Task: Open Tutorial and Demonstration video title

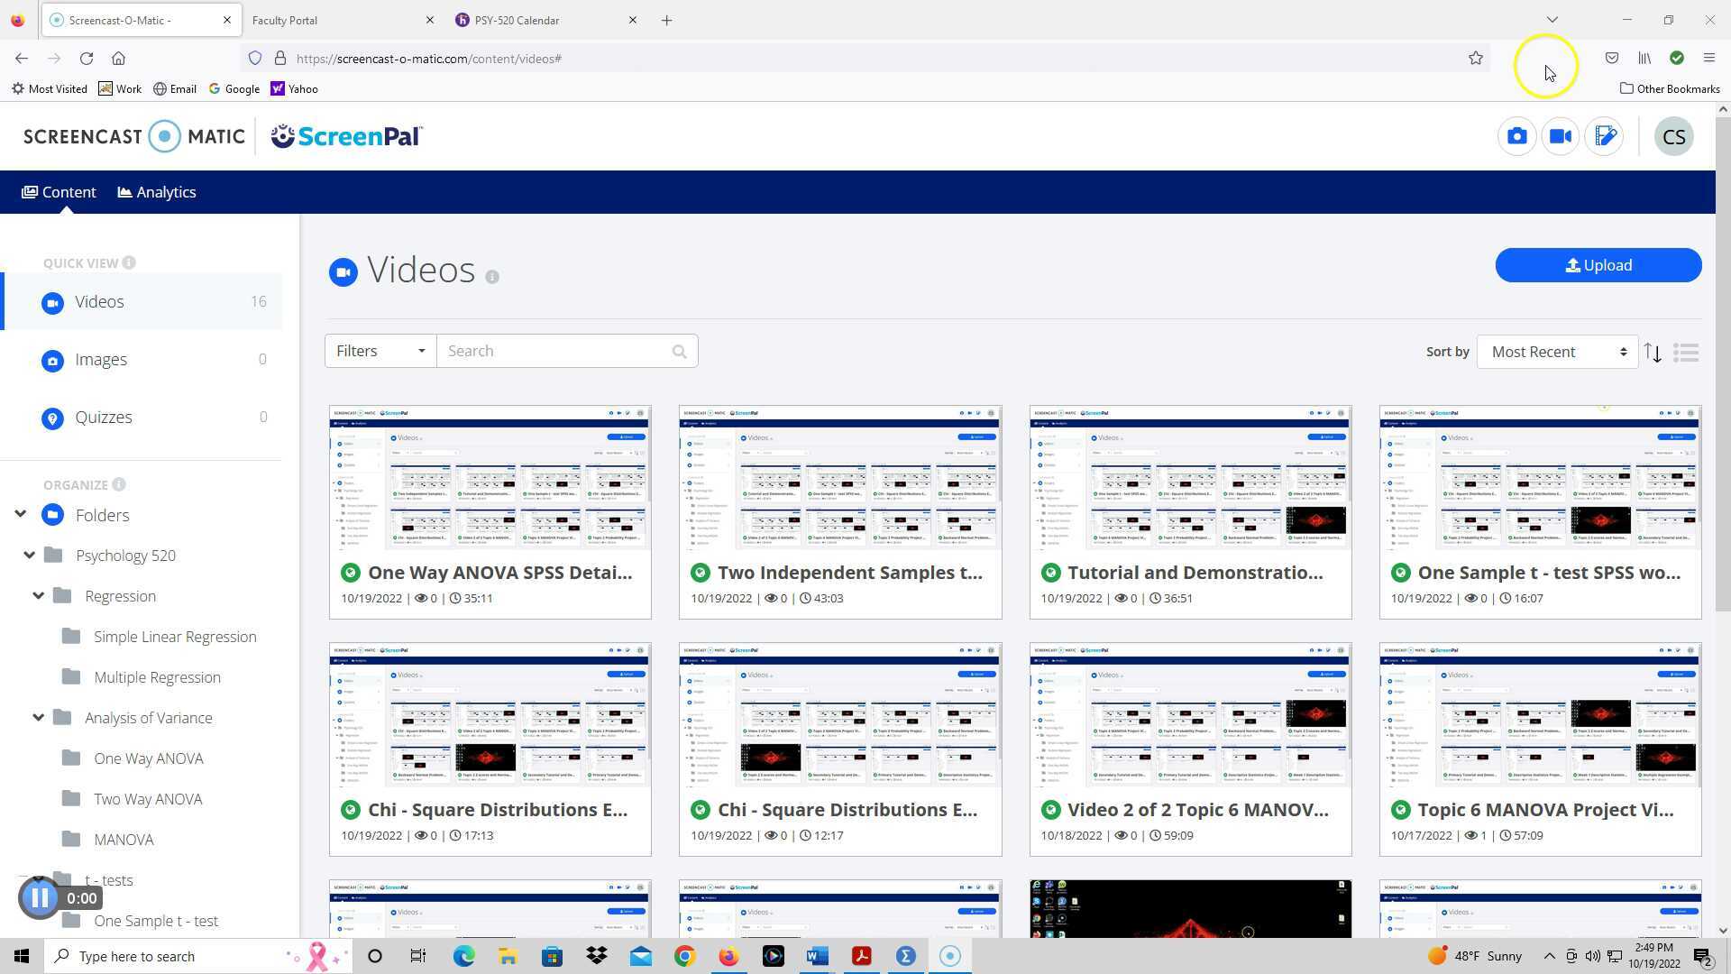Action: tap(1195, 573)
